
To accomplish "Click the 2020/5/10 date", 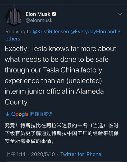I will coord(43,154).
